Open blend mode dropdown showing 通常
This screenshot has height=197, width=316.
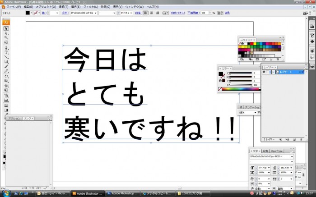tap(255, 113)
